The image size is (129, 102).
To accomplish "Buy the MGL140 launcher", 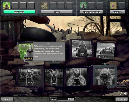I will coord(77,82).
